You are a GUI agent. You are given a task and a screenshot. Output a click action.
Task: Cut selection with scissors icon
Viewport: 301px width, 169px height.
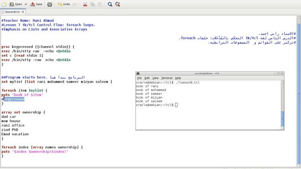click(85, 4)
